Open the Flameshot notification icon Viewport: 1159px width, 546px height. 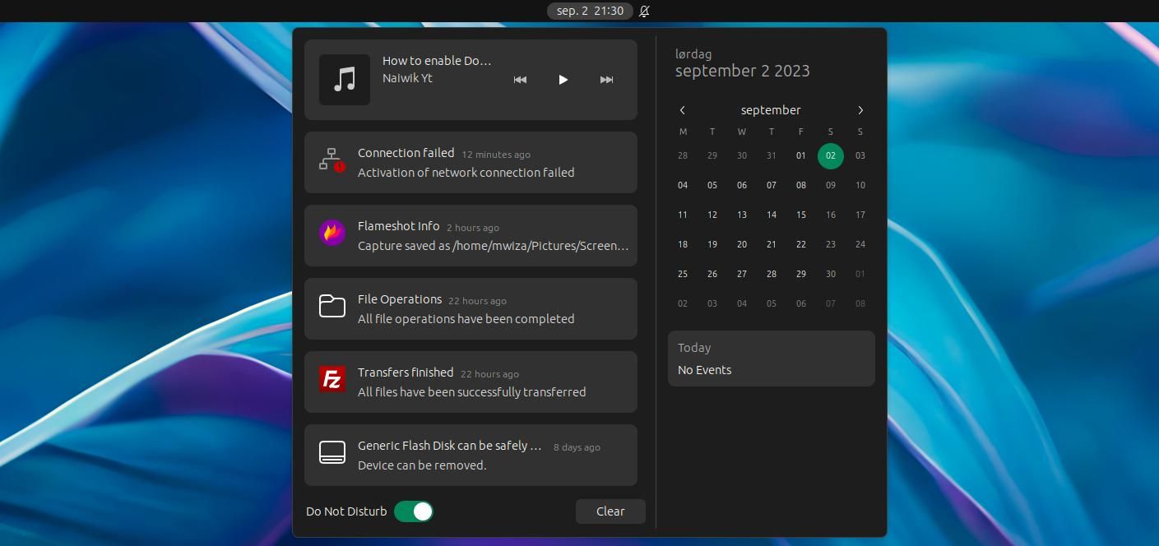coord(331,235)
